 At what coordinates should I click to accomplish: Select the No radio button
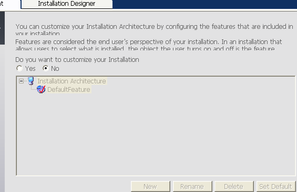45,68
